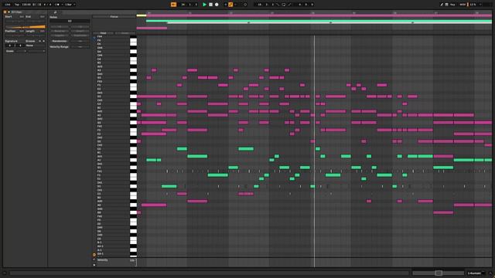
Task: Toggle the Loop switch in the control bar
Action: pyautogui.click(x=284, y=5)
